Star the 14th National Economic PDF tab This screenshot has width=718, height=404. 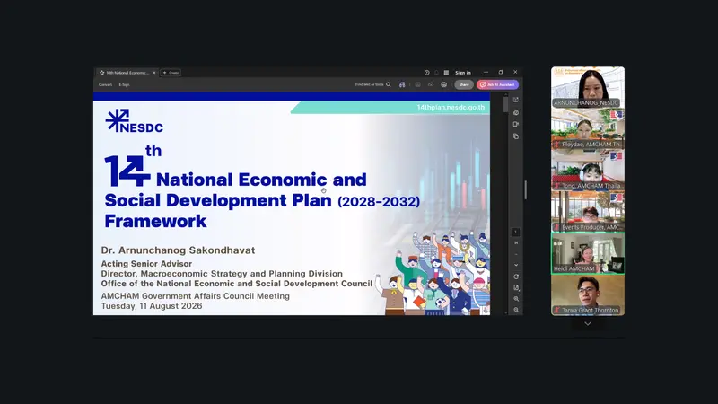pyautogui.click(x=102, y=73)
